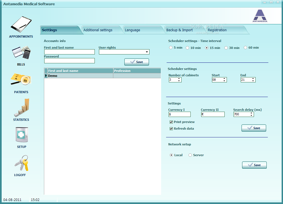Toggle the Refresh data checkbox
Screen dimensions: 283x204
pyautogui.click(x=171, y=129)
